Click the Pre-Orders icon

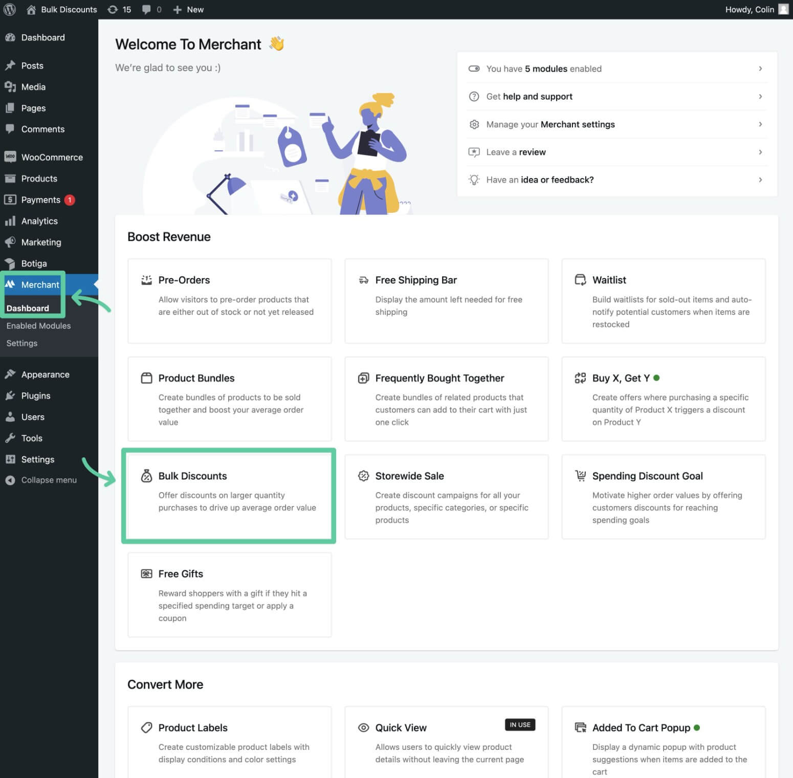click(x=146, y=280)
